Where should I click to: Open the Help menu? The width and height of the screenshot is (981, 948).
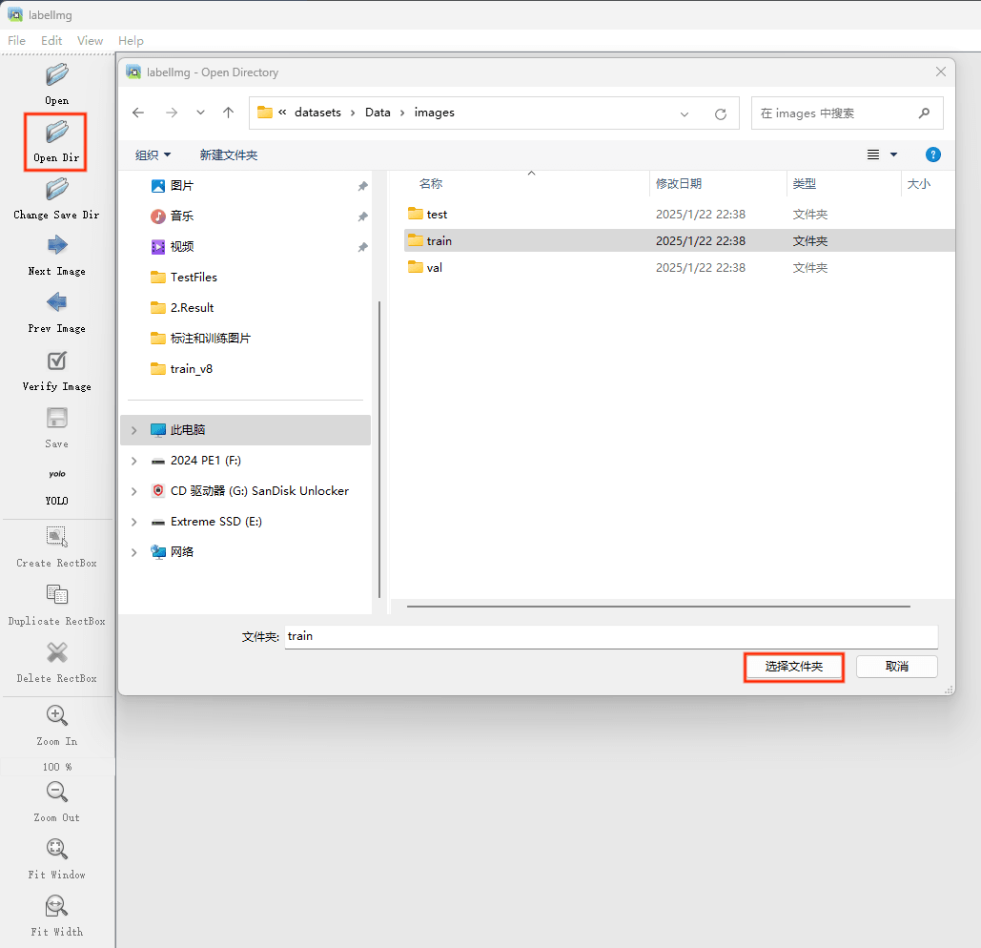tap(131, 41)
